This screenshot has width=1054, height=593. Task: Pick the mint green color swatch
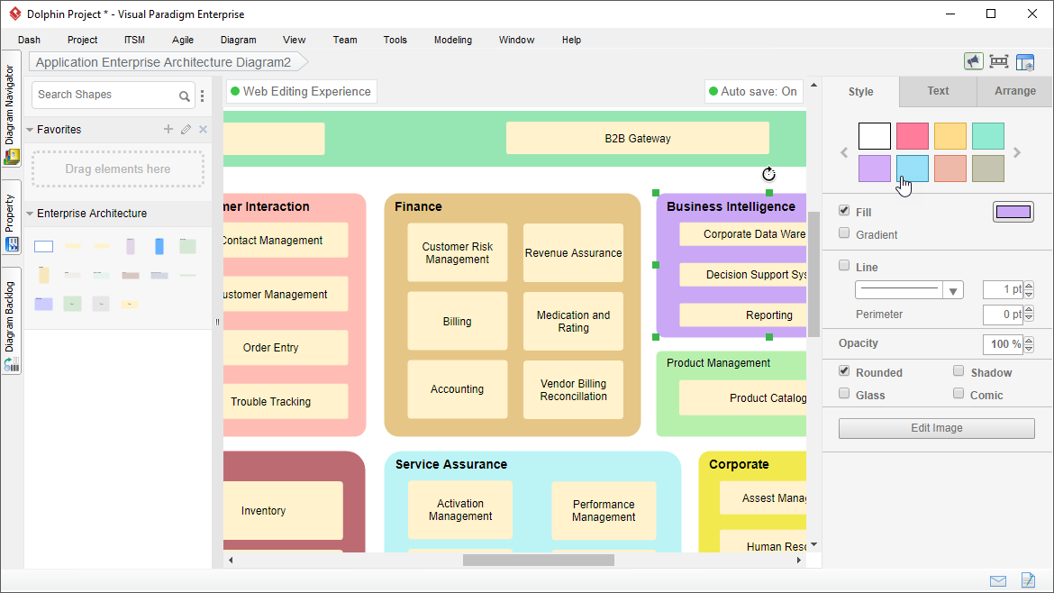(987, 136)
